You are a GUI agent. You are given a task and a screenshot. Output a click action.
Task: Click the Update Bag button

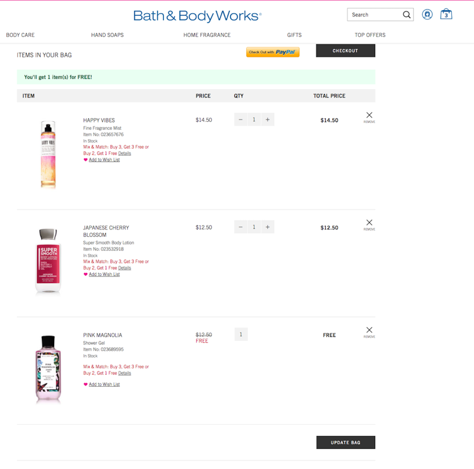click(346, 442)
